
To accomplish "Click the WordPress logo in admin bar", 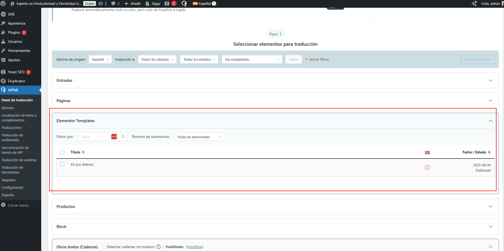I will pos(3,3).
